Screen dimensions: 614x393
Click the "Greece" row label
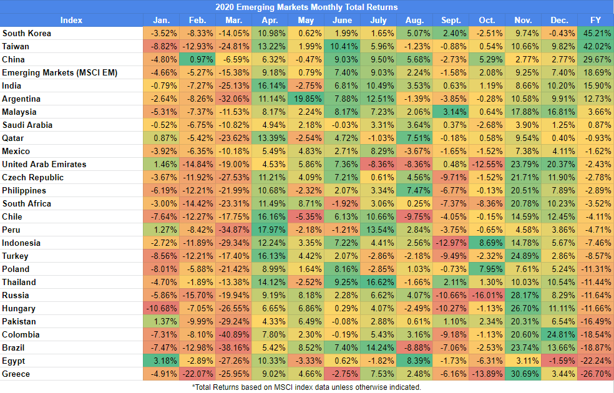[x=16, y=374]
